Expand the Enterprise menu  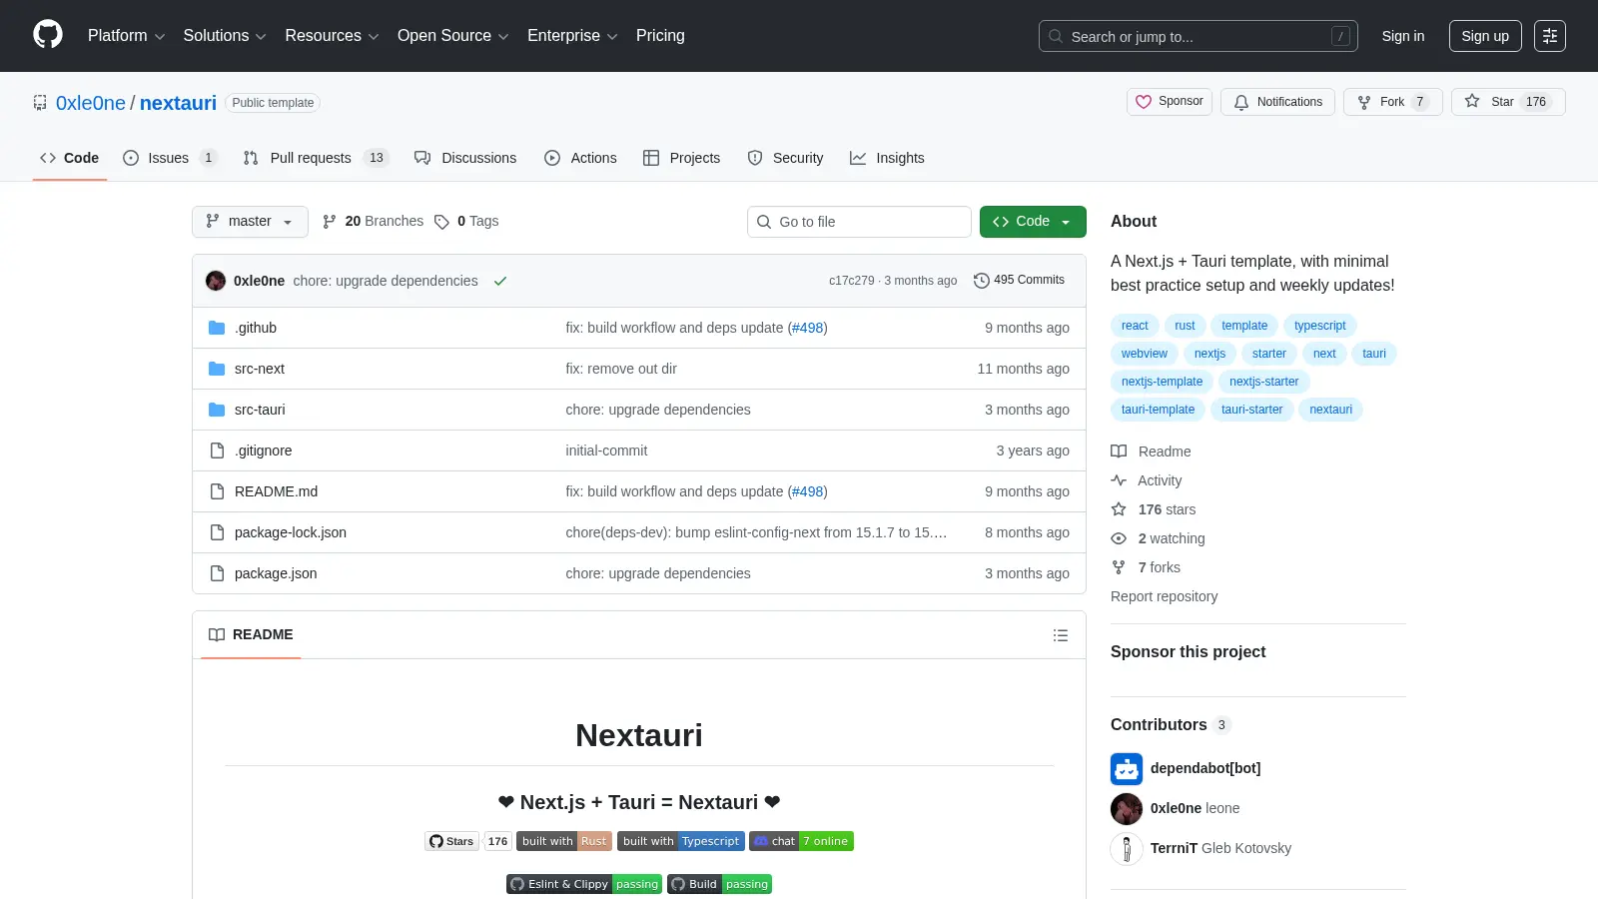(572, 36)
